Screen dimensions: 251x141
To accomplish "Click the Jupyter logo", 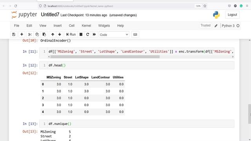I will click(x=24, y=15).
